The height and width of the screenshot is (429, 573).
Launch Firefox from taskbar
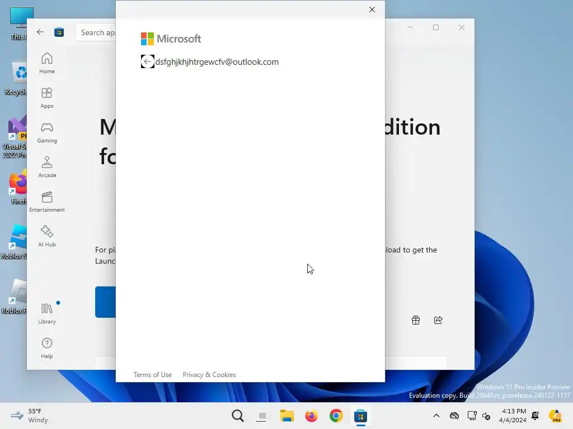(x=311, y=416)
